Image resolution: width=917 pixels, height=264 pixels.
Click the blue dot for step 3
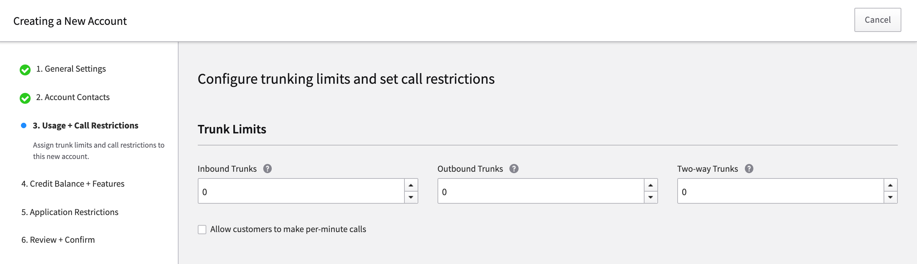(x=23, y=125)
